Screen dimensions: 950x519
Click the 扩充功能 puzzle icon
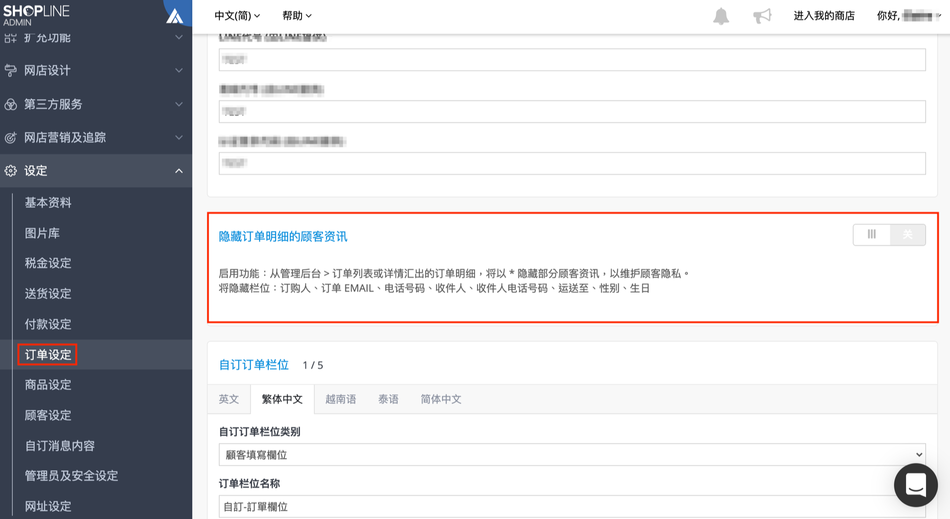tap(11, 38)
